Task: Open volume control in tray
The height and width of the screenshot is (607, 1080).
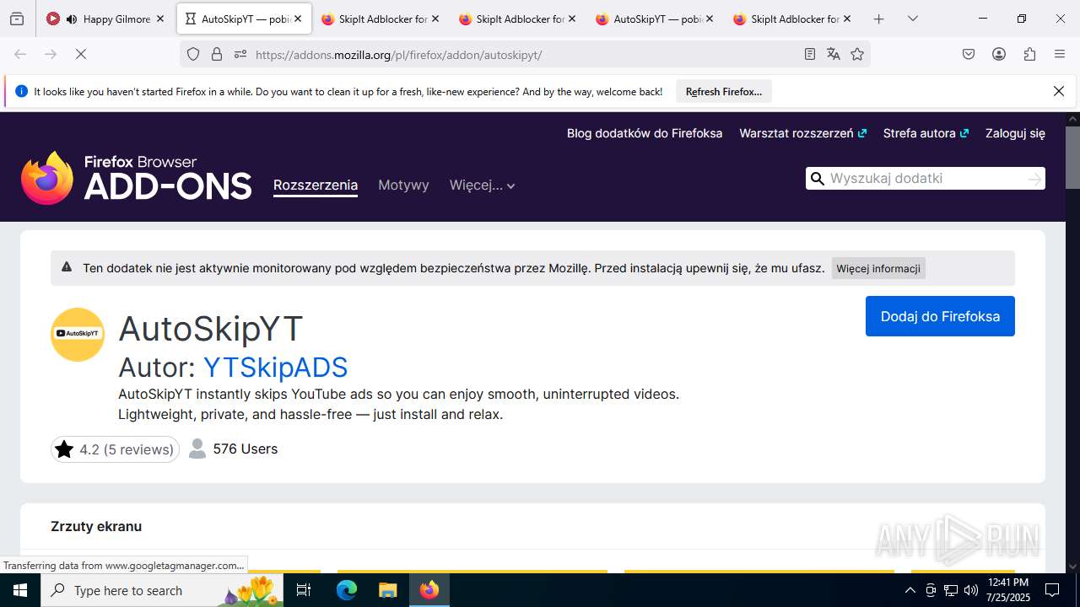Action: [x=971, y=590]
